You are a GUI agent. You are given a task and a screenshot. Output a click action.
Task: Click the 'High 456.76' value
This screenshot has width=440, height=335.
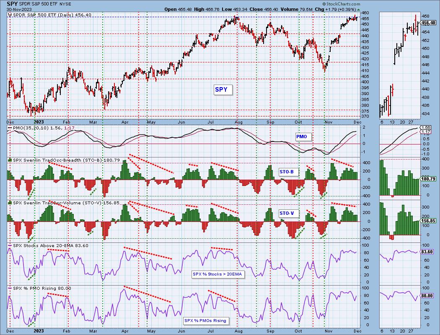(x=207, y=9)
